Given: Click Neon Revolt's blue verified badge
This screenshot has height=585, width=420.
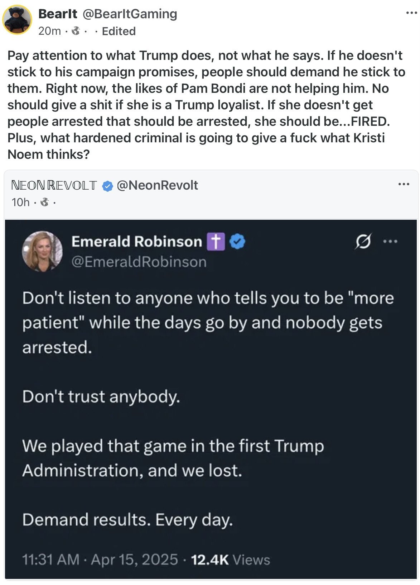Looking at the screenshot, I should pyautogui.click(x=108, y=186).
